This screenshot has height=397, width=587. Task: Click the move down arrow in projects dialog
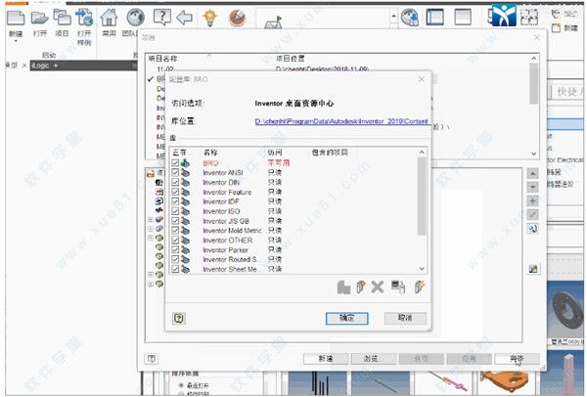533,187
